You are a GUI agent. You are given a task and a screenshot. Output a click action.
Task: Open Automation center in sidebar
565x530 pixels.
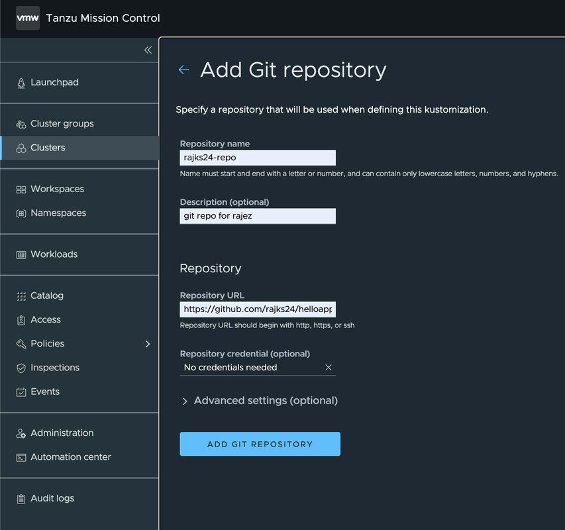[70, 457]
